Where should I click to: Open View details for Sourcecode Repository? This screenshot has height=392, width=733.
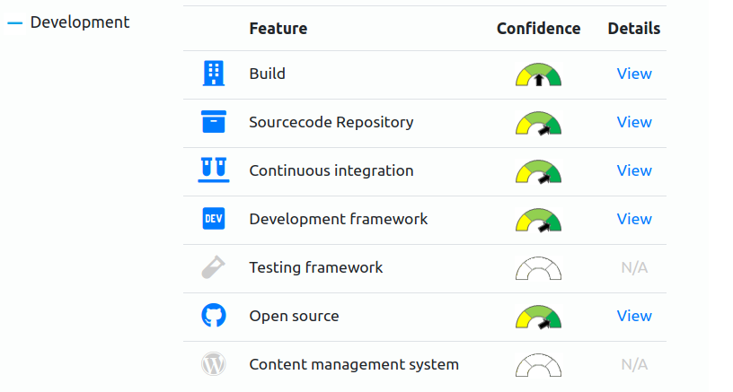[634, 122]
